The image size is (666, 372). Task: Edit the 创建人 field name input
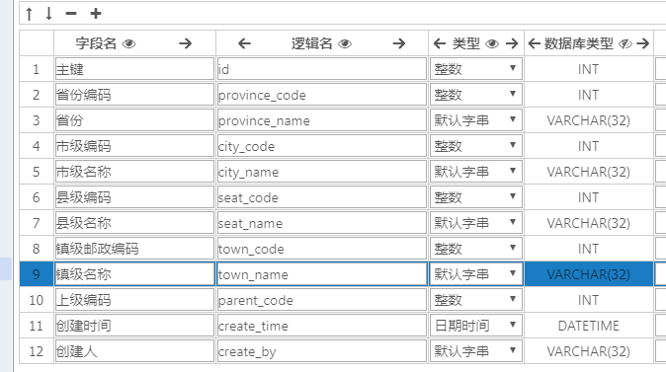[x=134, y=351]
